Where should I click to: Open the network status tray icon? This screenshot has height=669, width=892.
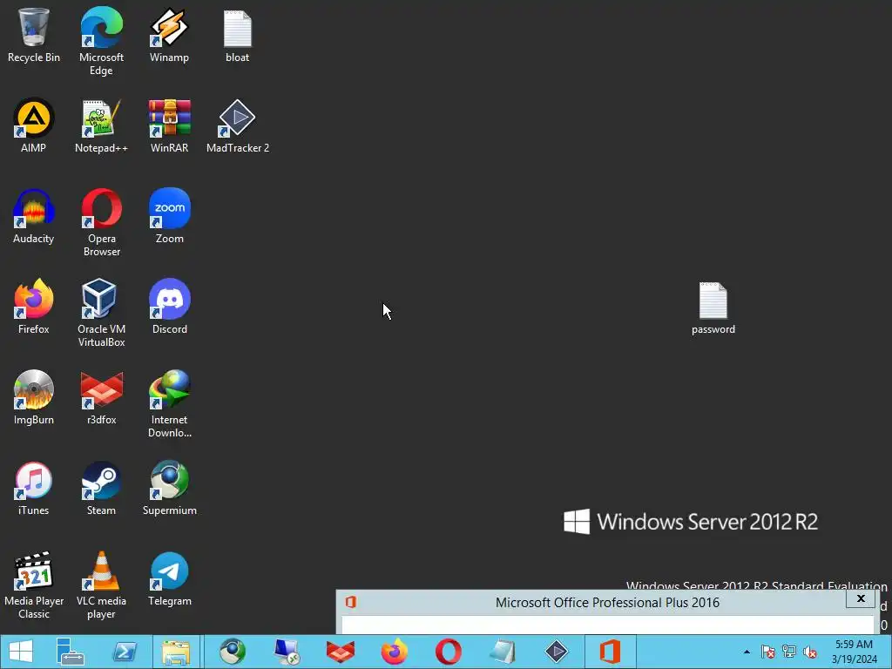[789, 652]
